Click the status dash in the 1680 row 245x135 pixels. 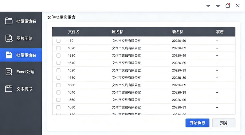click(x=217, y=107)
